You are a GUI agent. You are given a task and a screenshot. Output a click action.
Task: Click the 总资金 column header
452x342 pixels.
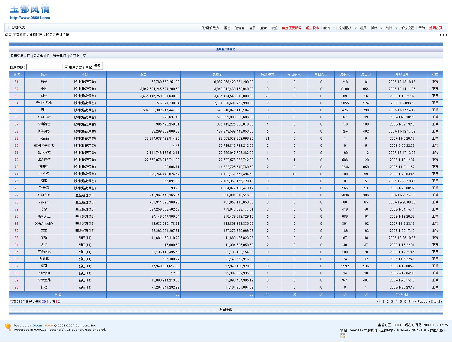[x=217, y=74]
